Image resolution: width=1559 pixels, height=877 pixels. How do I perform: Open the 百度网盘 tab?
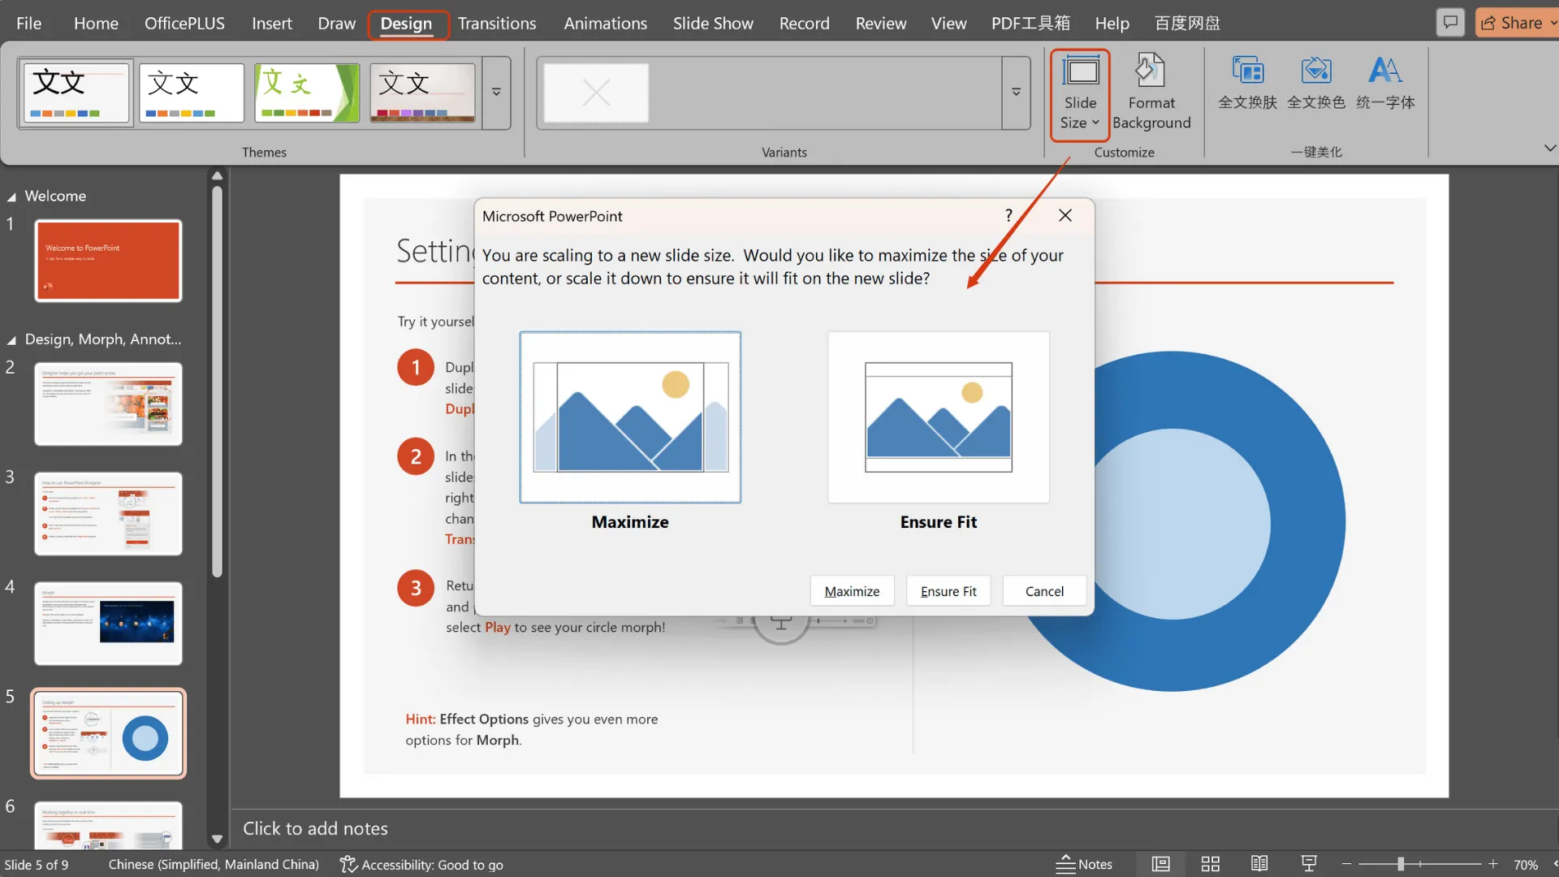point(1187,24)
